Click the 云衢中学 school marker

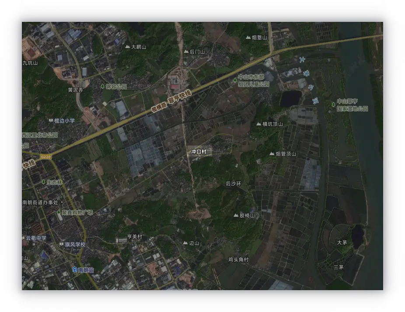pyautogui.click(x=23, y=238)
